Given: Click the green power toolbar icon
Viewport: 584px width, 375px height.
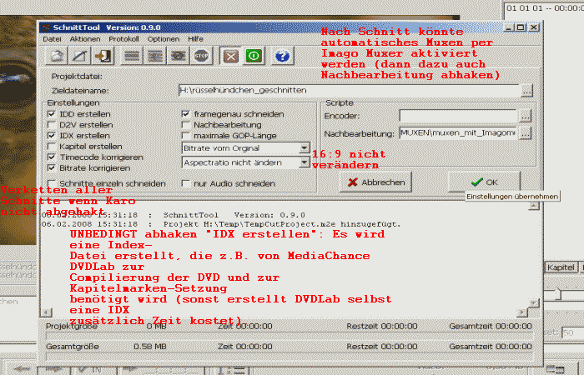Looking at the screenshot, I should (254, 57).
